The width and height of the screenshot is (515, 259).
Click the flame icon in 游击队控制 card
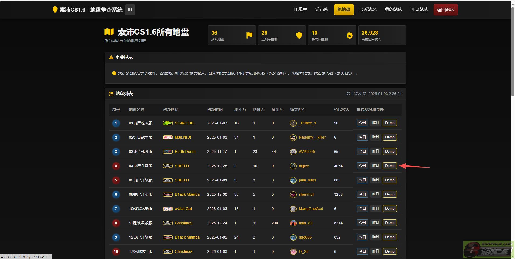(x=349, y=35)
